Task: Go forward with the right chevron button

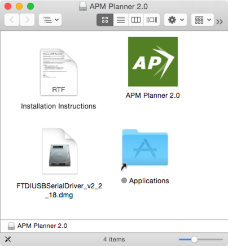Action: (x=27, y=20)
